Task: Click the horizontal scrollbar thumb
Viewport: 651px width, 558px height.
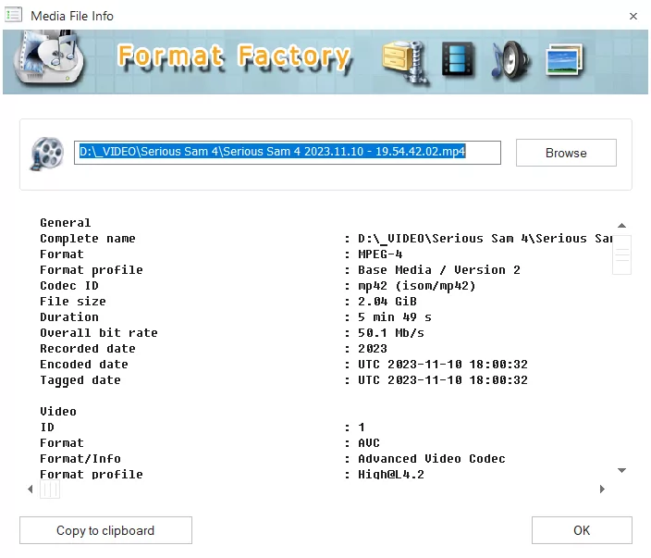Action: pos(50,489)
